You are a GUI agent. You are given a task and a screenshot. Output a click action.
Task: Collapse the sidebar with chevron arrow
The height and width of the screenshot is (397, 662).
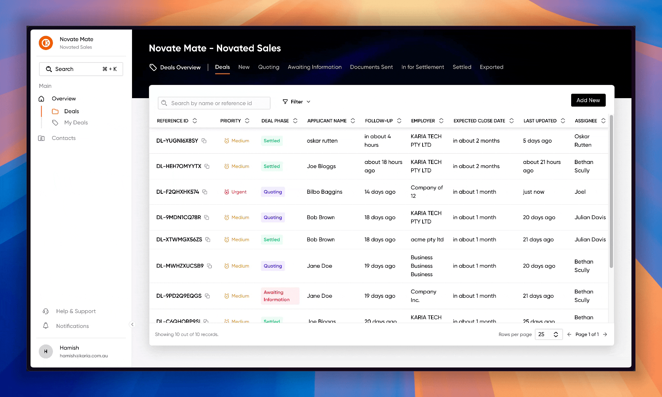(x=132, y=324)
